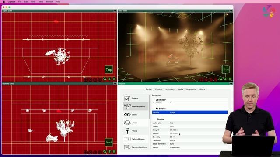Switch to the Library tab

coord(202,89)
